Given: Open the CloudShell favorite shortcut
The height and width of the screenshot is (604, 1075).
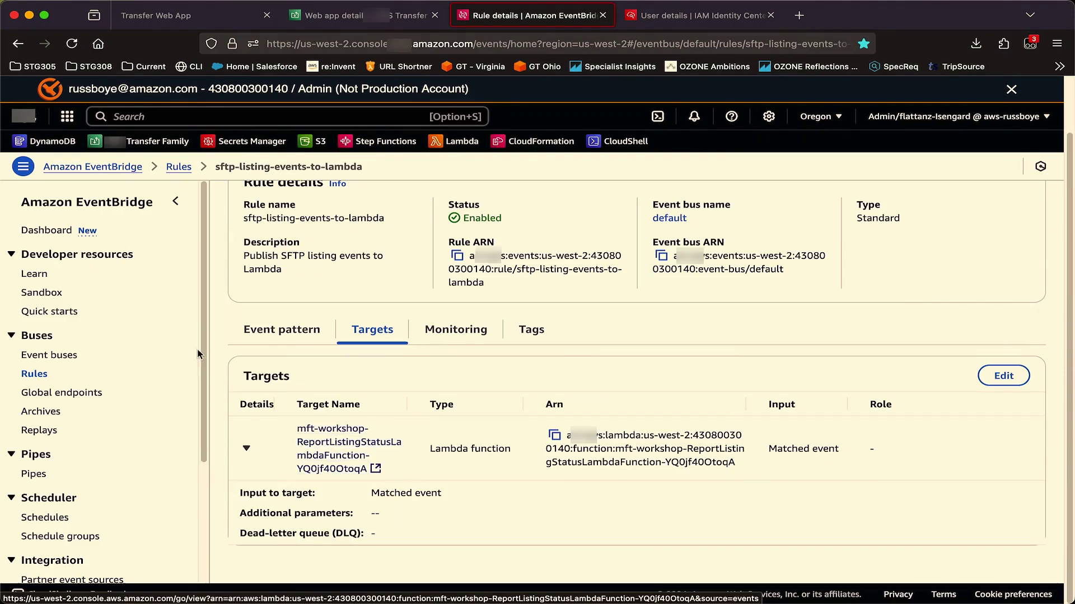Looking at the screenshot, I should (x=618, y=141).
